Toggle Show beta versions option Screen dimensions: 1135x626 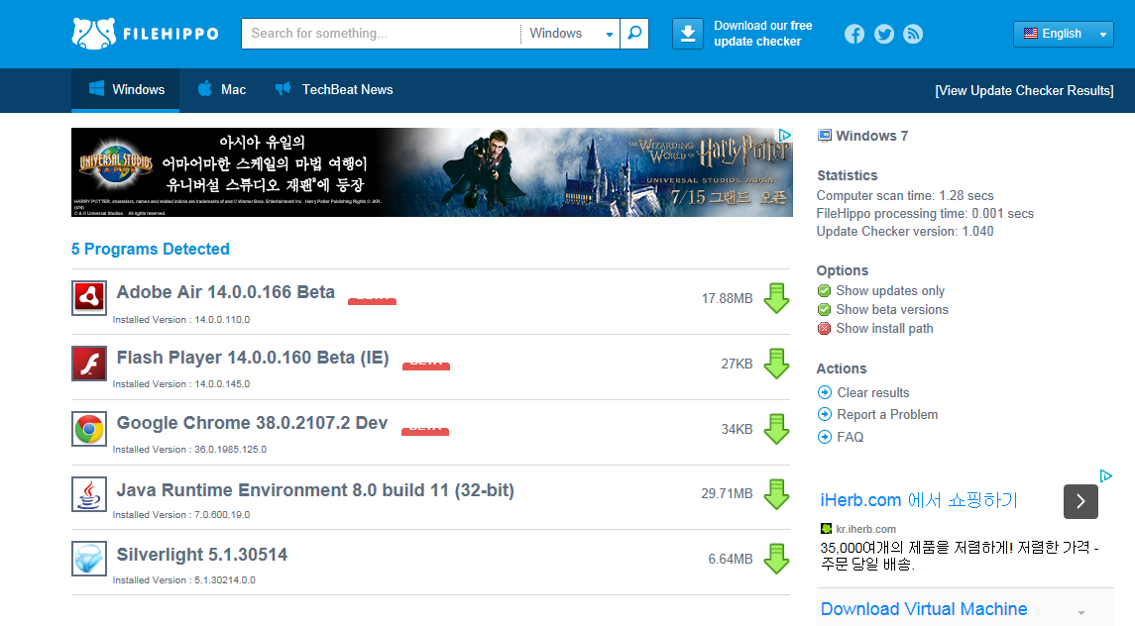pos(824,310)
